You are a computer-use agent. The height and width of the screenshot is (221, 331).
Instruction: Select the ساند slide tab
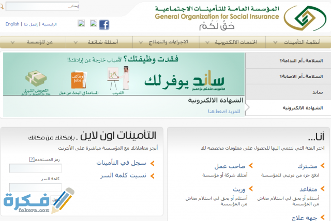click(288, 92)
